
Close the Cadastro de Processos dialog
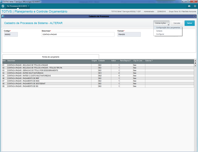(194, 16)
